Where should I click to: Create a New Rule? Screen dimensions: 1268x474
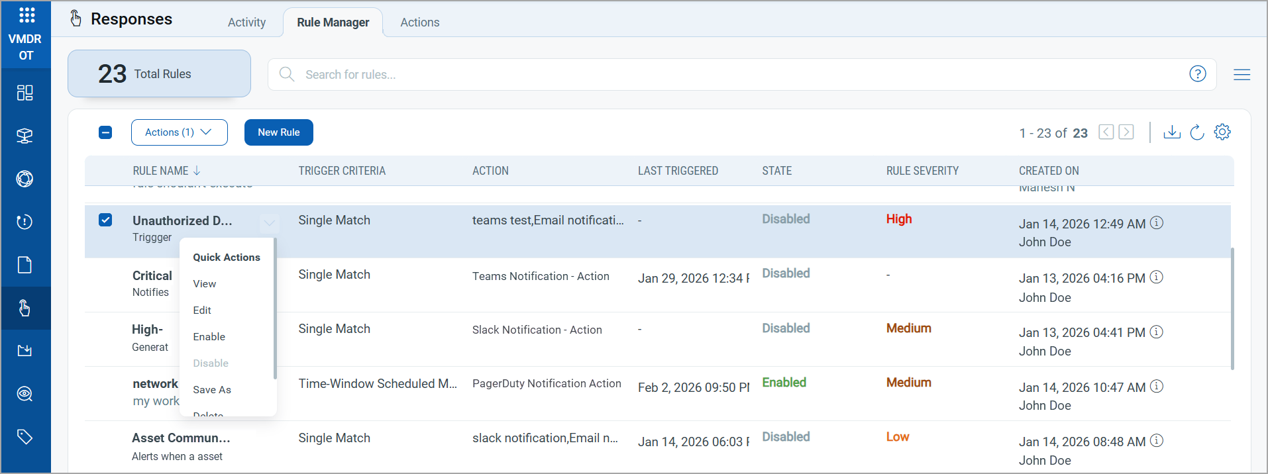click(x=278, y=132)
